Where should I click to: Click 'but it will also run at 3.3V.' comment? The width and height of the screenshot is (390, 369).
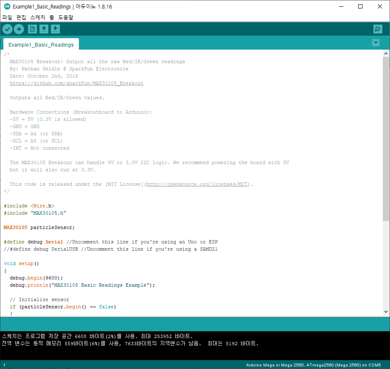tap(53, 170)
